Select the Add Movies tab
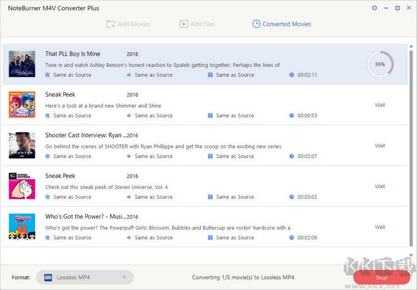 pyautogui.click(x=133, y=24)
